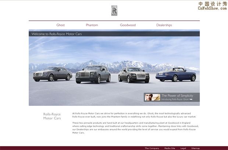The image size is (228, 150).
Task: Click paragraph beginning "These two pinnacle products"
Action: [136, 128]
